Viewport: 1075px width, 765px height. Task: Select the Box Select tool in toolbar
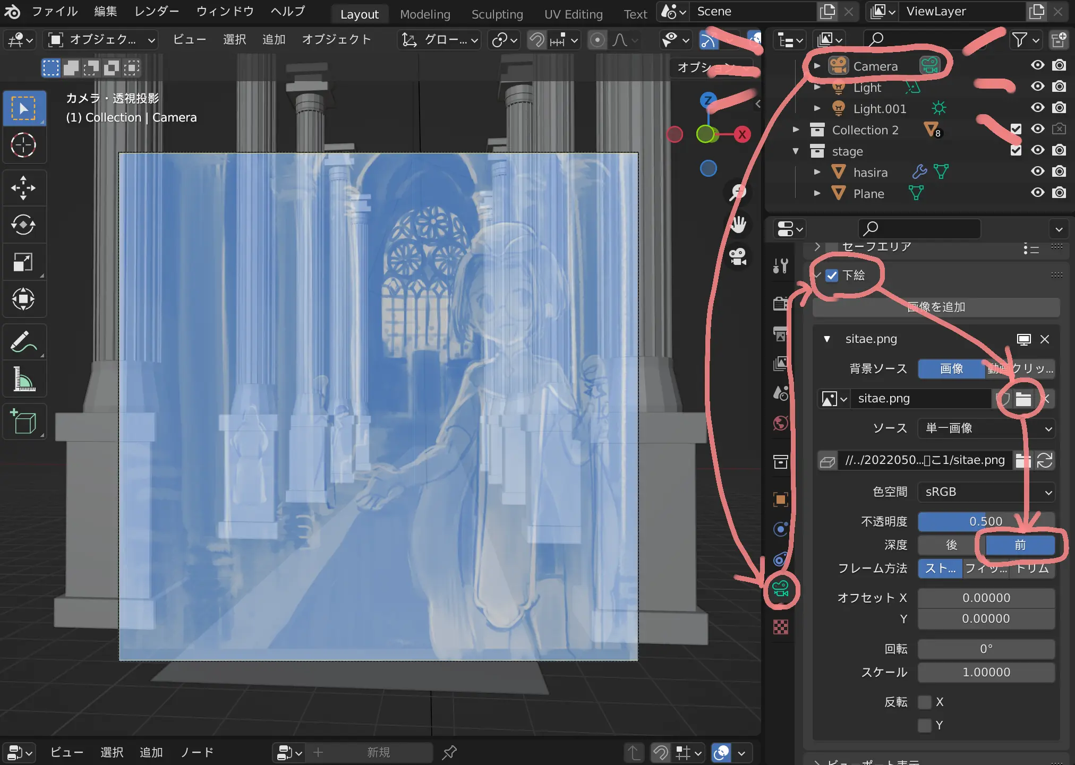click(23, 108)
